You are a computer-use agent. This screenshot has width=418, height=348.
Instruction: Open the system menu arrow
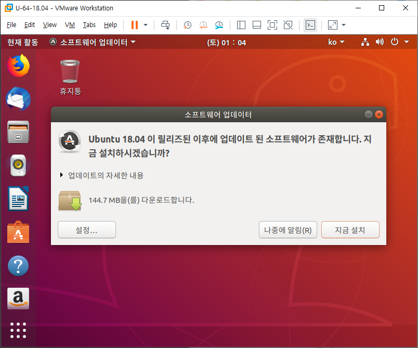[x=407, y=42]
